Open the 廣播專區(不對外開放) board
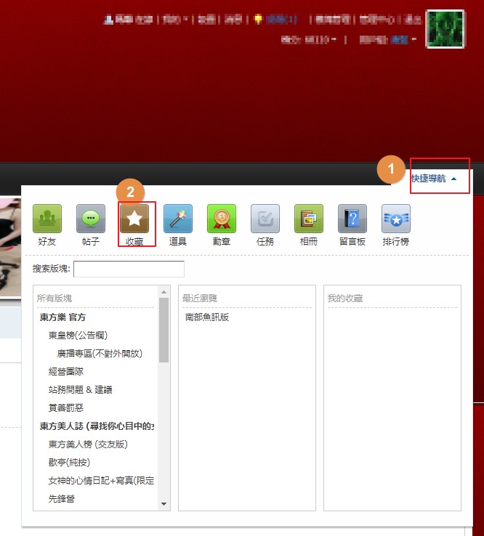Screen dimensions: 484x536 pyautogui.click(x=100, y=354)
